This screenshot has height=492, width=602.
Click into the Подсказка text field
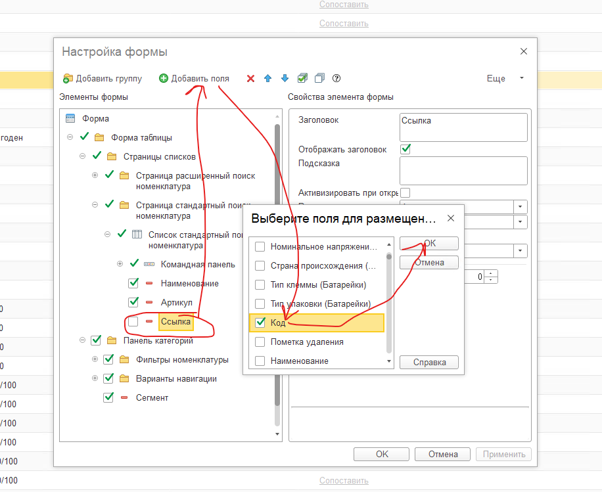(x=463, y=170)
